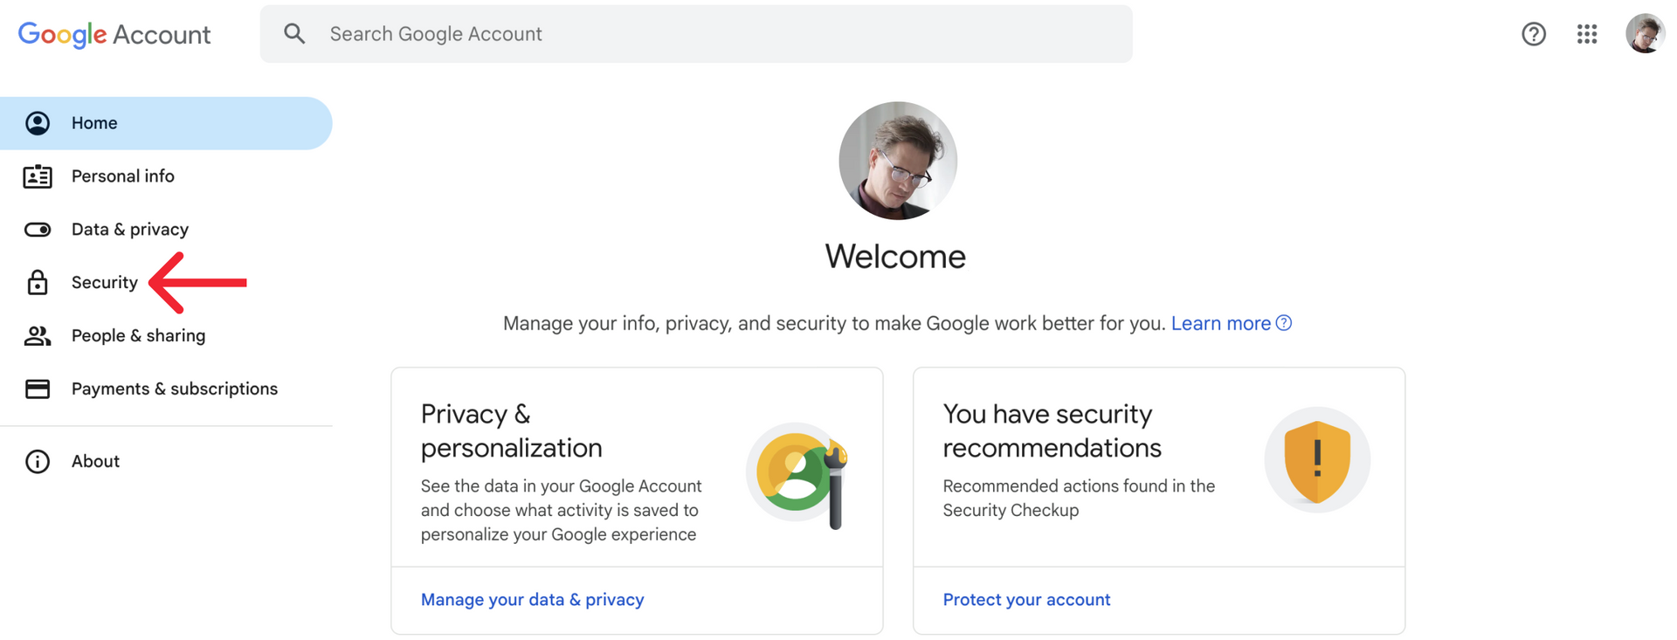Open Personal info section
The height and width of the screenshot is (640, 1677).
coord(166,176)
